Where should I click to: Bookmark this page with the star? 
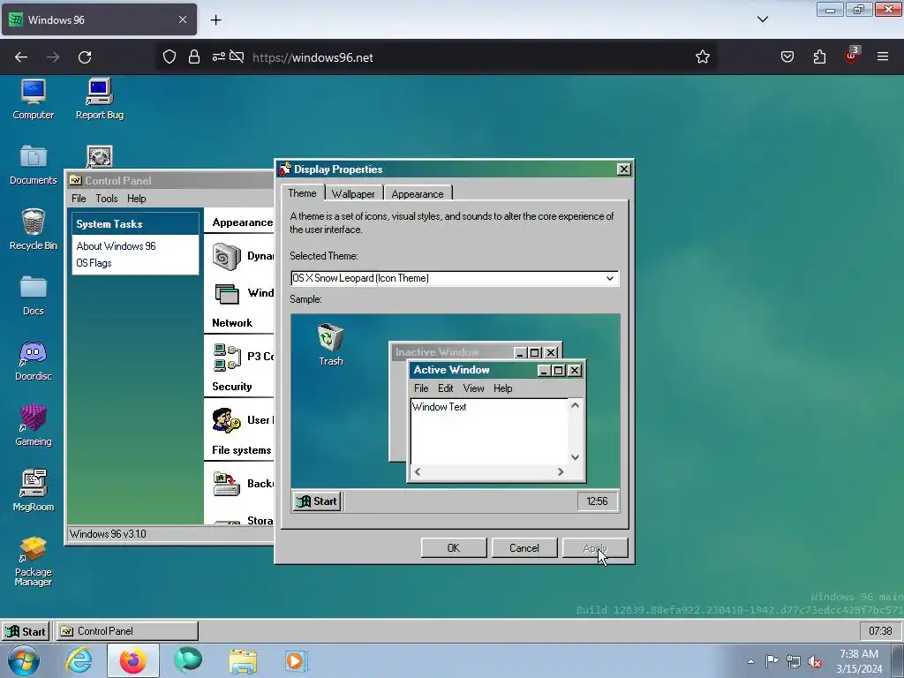click(702, 57)
